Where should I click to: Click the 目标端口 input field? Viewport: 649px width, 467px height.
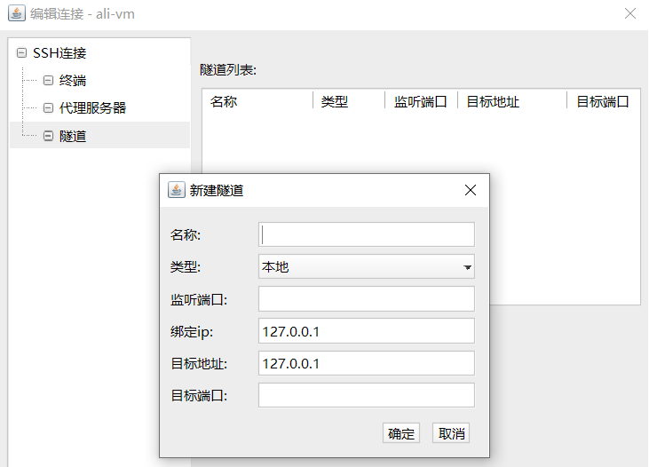click(366, 395)
